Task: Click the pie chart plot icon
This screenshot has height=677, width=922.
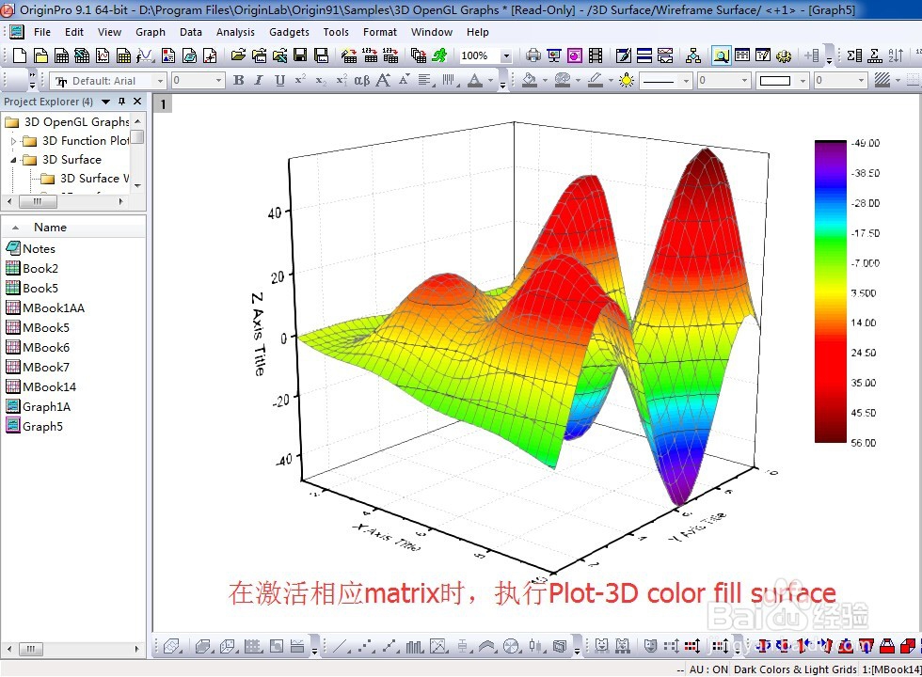Action: click(512, 647)
